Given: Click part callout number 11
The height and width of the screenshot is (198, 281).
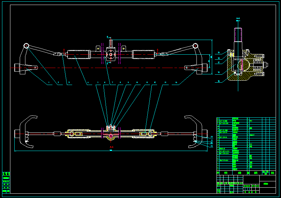Looking at the screenshot, I should (x=147, y=82).
